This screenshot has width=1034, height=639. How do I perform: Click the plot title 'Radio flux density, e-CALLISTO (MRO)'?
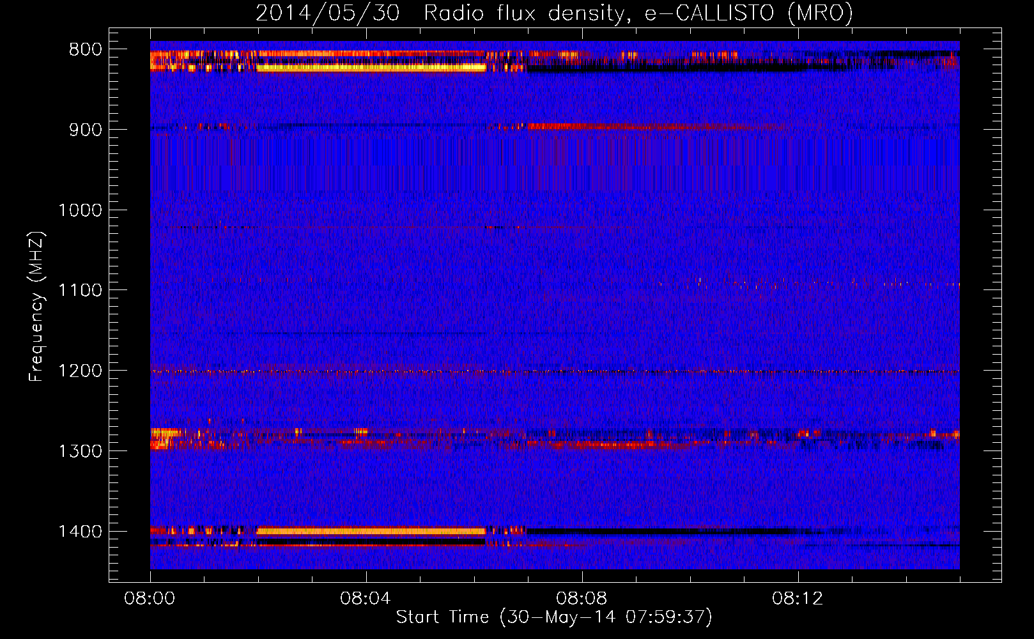click(x=638, y=13)
